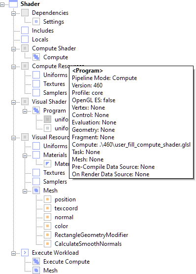Screen dimensions: 196x274
Task: Select the texcoord label
Action: click(66, 208)
